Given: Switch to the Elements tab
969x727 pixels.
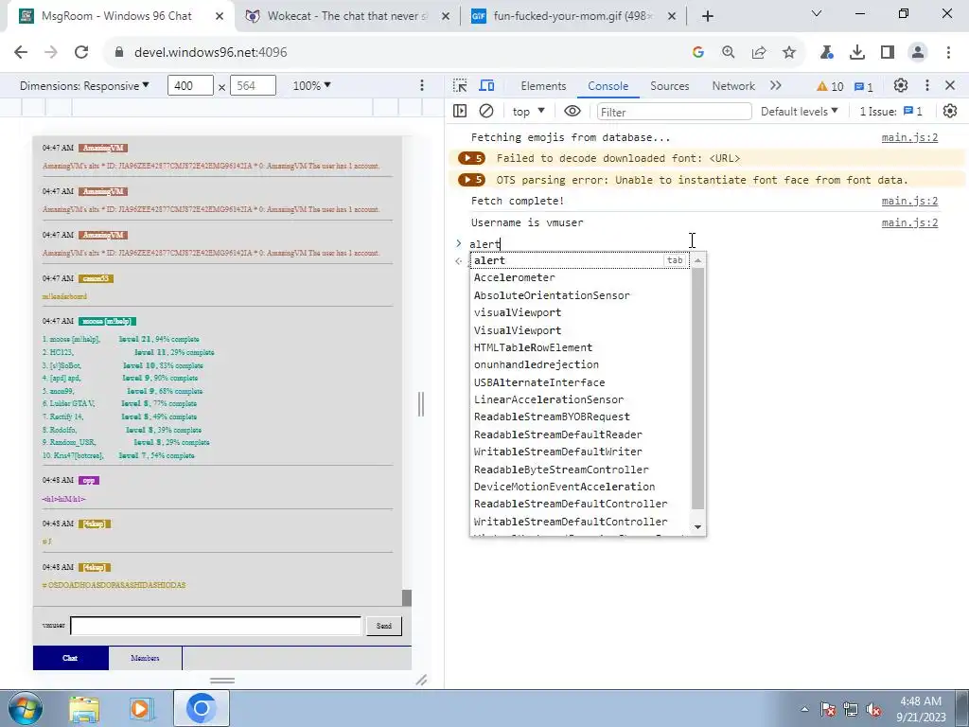Looking at the screenshot, I should coord(543,86).
